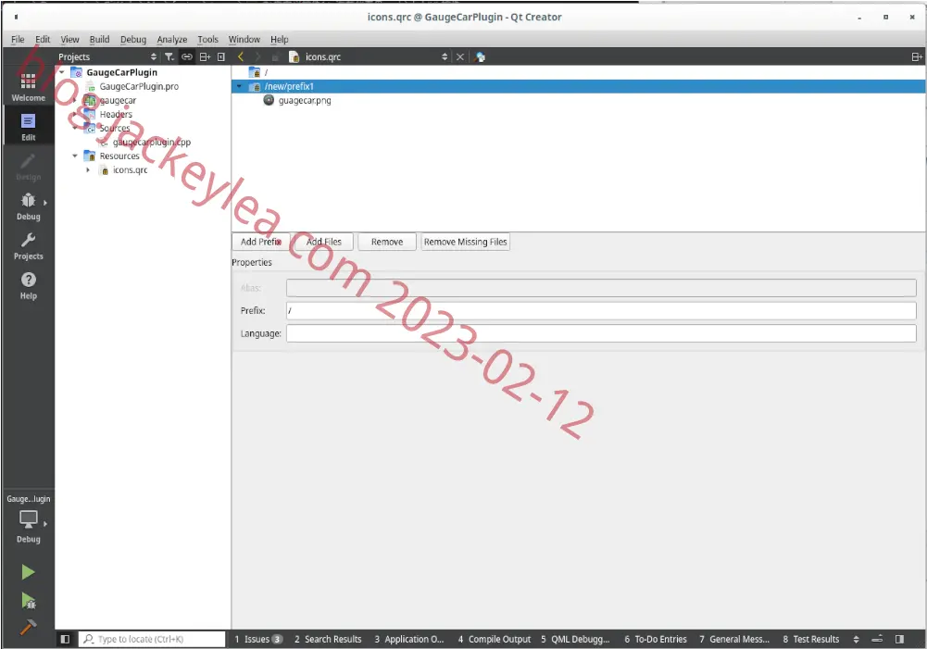Open Projects mode with wrench icon
Screen dimensions: 927x649
click(28, 246)
